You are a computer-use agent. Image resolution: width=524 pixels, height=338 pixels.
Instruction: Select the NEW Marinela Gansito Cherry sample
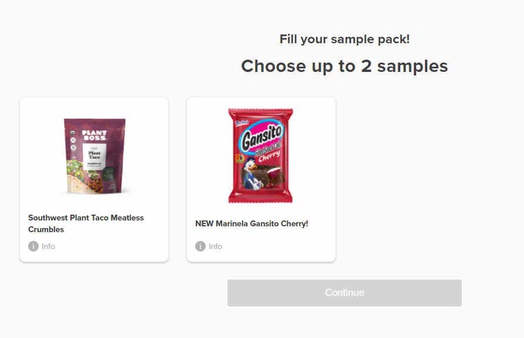pyautogui.click(x=260, y=155)
